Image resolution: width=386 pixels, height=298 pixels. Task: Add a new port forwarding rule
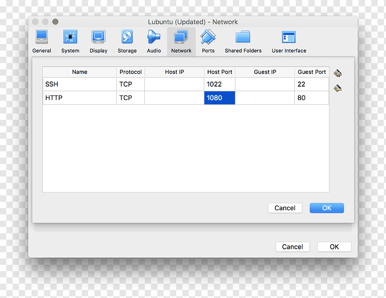[337, 73]
